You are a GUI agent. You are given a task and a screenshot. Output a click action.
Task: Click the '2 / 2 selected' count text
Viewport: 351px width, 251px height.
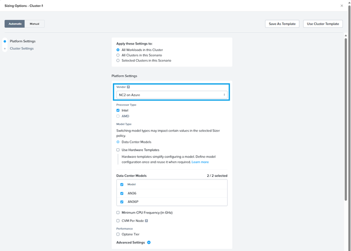[217, 176]
